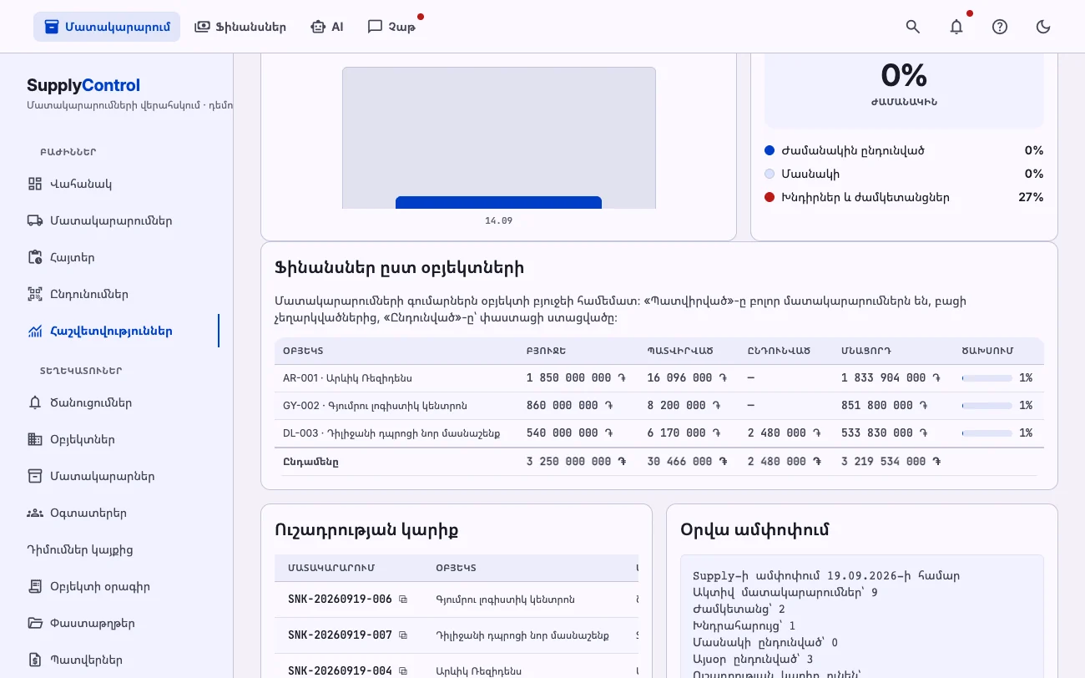The width and height of the screenshot is (1085, 678).
Task: Click the blue chart bar above 14.09
Action: (498, 203)
